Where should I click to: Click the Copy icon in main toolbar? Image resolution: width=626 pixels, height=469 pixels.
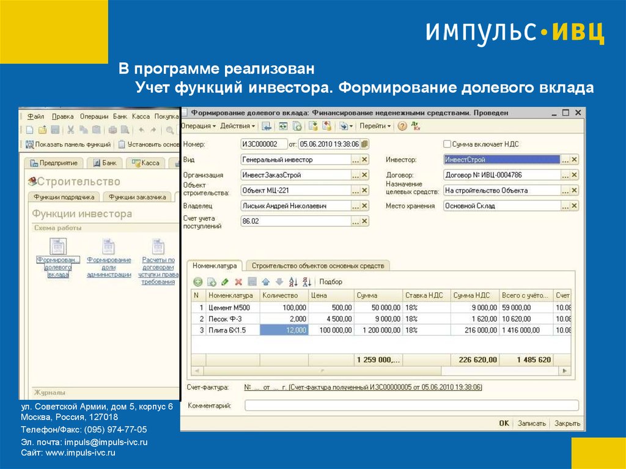pyautogui.click(x=83, y=130)
